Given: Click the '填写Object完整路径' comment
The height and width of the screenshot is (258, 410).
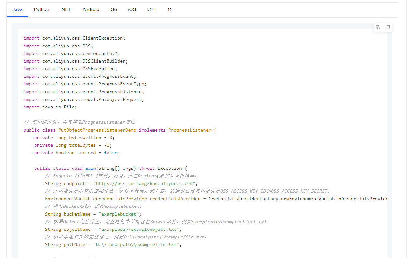Looking at the screenshot, I should pos(157,222).
